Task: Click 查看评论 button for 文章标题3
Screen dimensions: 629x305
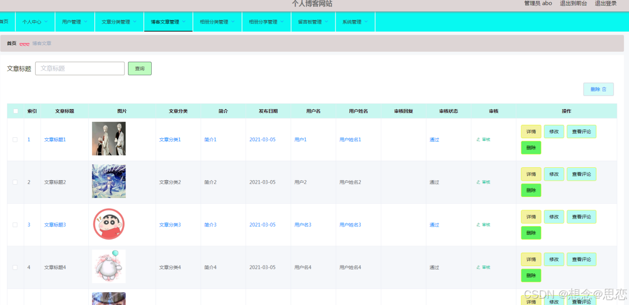Action: [582, 217]
